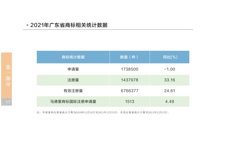Viewport: 226px width, 159px height.
Task: Click the 24.61 percentage cell
Action: click(169, 91)
